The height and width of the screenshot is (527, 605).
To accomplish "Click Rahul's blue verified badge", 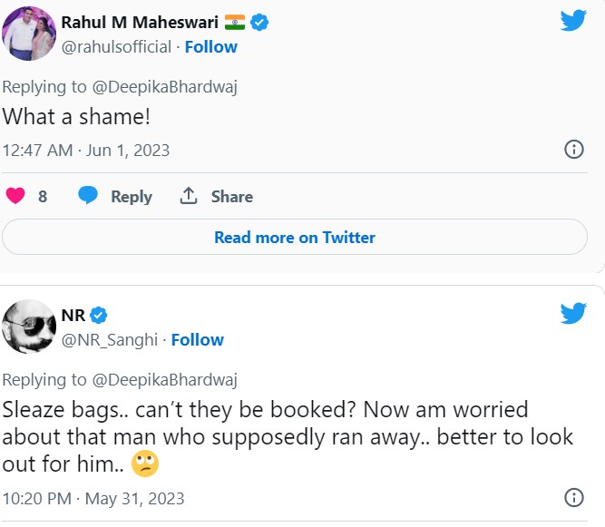I will tap(259, 23).
